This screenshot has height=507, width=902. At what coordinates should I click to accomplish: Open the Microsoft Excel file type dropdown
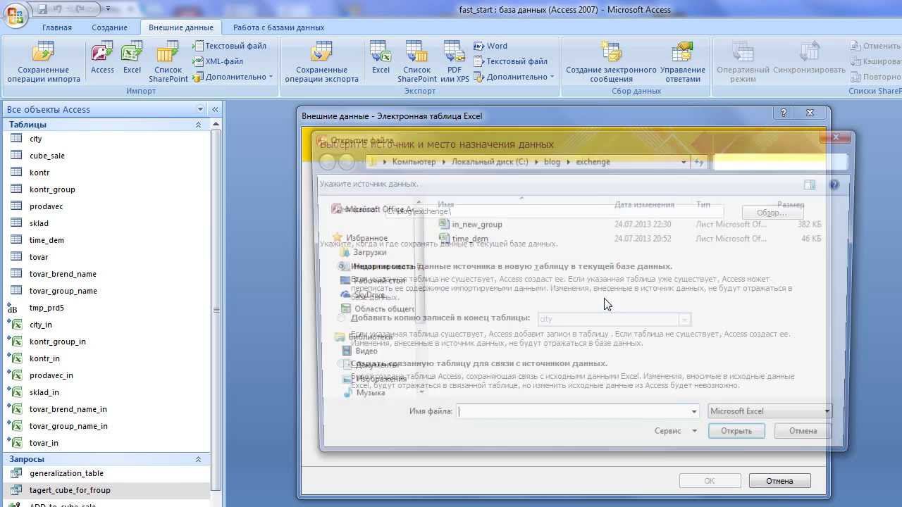point(770,411)
